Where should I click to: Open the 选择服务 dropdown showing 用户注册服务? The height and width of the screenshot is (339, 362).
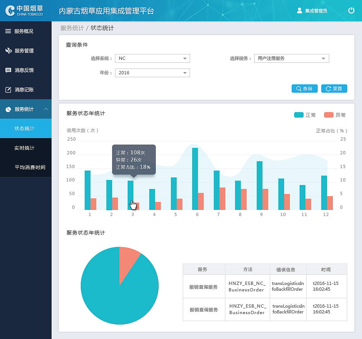[292, 58]
